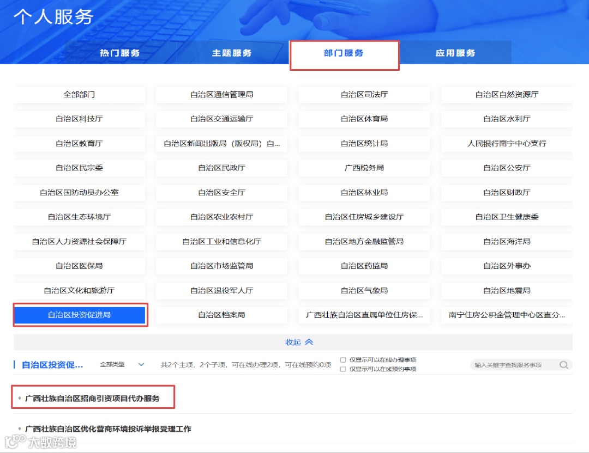The image size is (589, 453).
Task: Choose 自治区交通运输厅
Action: pyautogui.click(x=221, y=119)
